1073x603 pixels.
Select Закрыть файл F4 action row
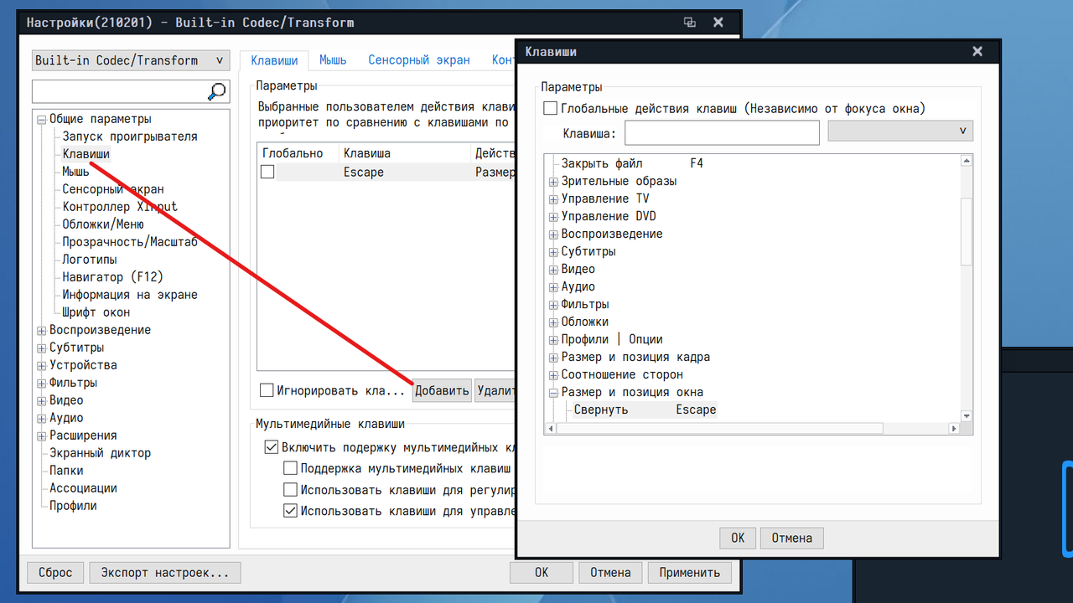pyautogui.click(x=632, y=164)
